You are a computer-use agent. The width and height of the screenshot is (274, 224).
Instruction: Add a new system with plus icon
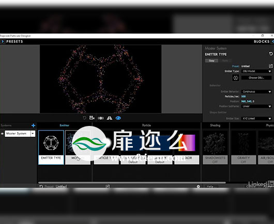(x=33, y=125)
